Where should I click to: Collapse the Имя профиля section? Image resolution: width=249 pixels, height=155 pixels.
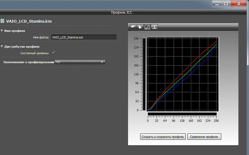point(2,31)
